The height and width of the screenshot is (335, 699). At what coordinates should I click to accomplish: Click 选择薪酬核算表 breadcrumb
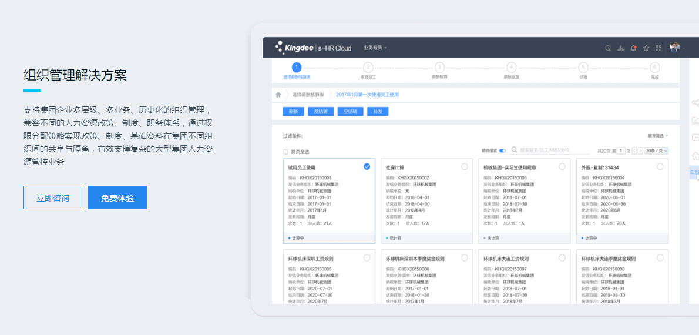point(308,95)
